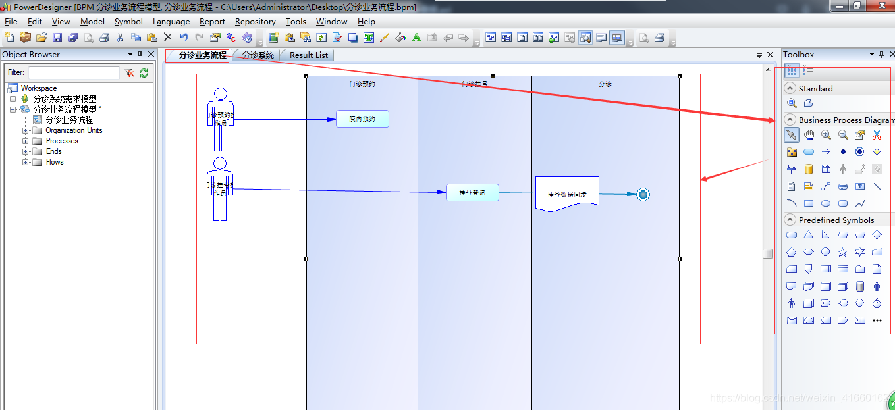This screenshot has width=895, height=410.
Task: Select the Text tool in Toolbox
Action: click(x=859, y=186)
